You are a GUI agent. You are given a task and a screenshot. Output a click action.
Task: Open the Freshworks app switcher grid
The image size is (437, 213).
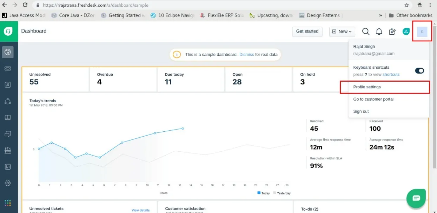[8, 203]
